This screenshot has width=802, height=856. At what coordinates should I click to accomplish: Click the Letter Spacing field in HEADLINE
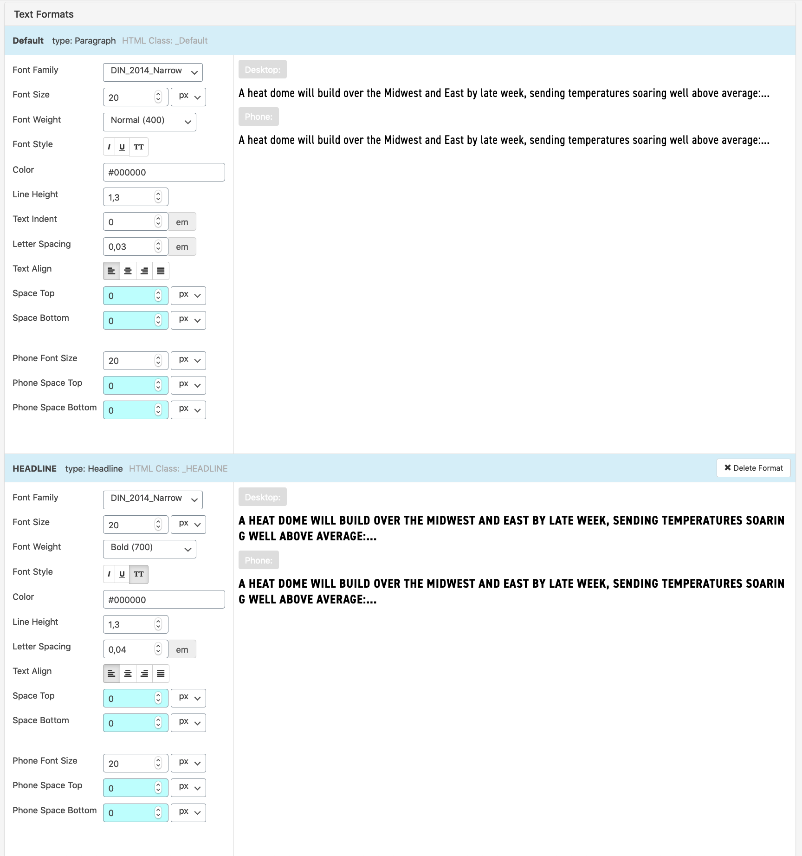pos(130,649)
